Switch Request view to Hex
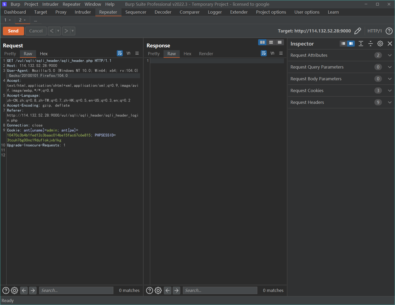395x305 pixels. point(44,54)
